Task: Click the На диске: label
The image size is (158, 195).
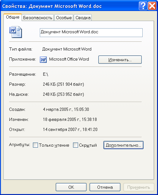Action: click(x=19, y=95)
